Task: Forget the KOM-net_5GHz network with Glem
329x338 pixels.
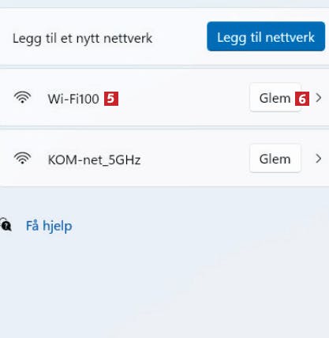Action: tap(275, 158)
